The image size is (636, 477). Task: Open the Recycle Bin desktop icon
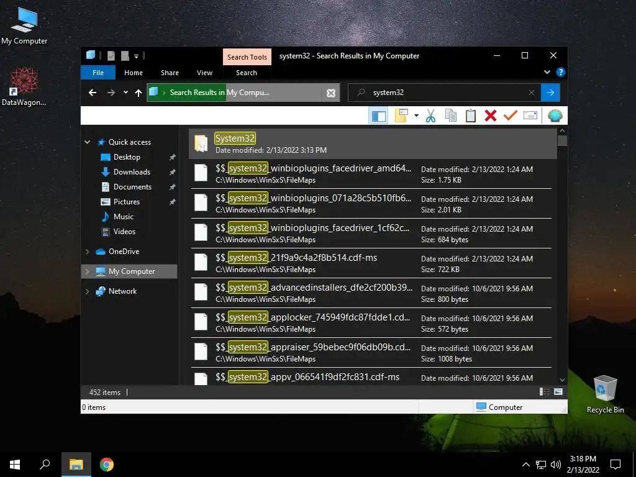605,394
